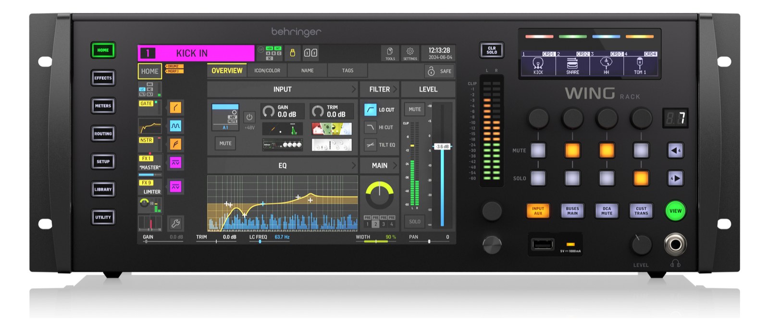Select the magenta FX 1 insert icon
This screenshot has width=769, height=330.
(x=175, y=163)
